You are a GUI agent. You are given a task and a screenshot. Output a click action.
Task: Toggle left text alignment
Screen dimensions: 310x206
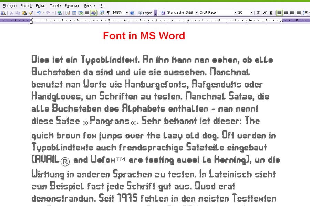tap(279, 13)
